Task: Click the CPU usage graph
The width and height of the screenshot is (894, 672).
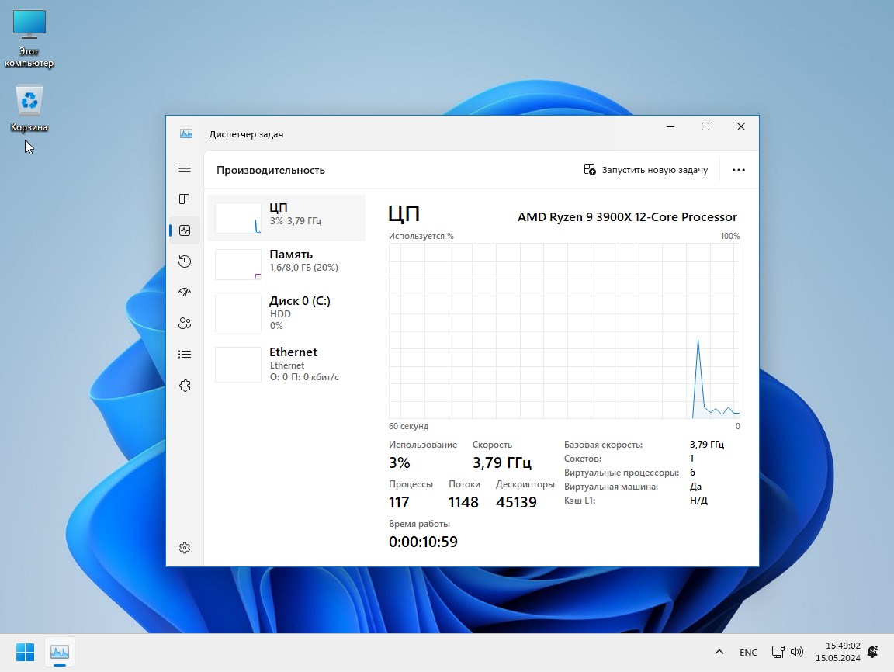Action: coord(564,330)
